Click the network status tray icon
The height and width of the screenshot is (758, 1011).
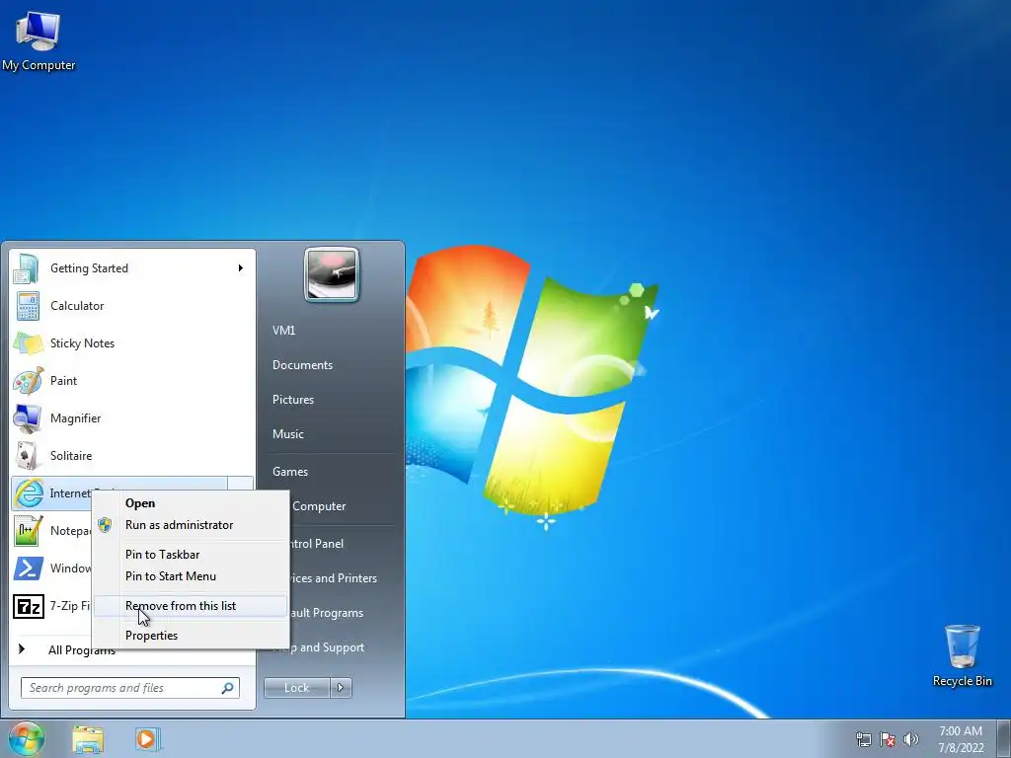coord(863,739)
